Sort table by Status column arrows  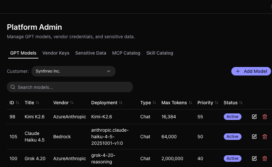241,103
